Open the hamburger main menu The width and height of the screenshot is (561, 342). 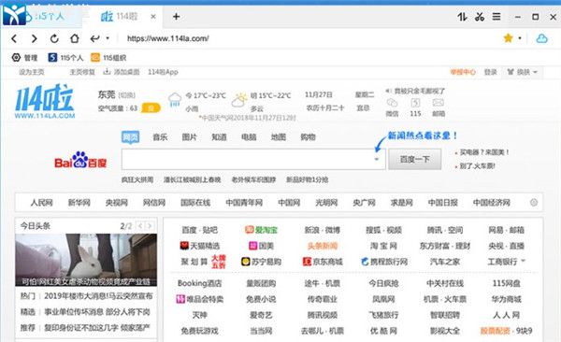click(496, 17)
